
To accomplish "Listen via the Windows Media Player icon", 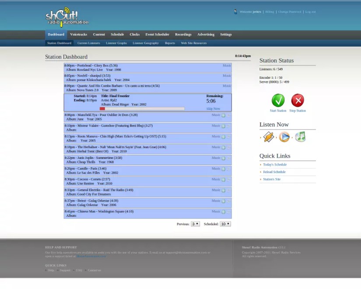I will pos(284,137).
